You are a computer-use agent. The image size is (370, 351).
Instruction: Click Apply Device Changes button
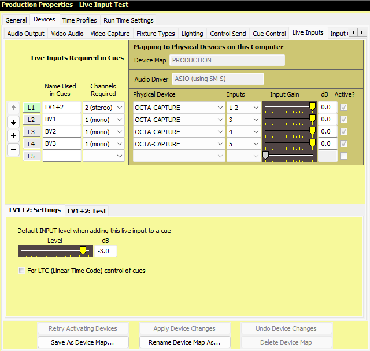[185, 328]
